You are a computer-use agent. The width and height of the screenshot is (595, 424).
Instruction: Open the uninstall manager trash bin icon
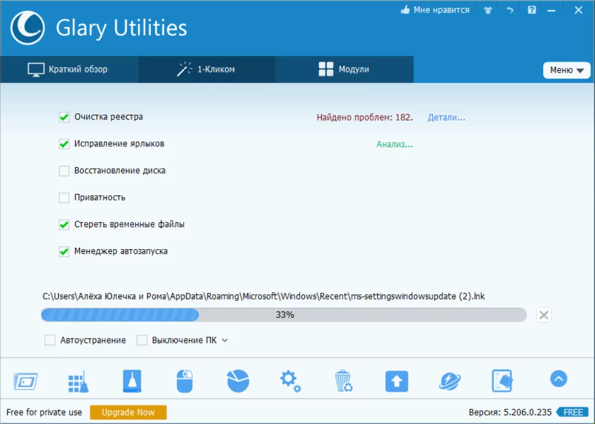coord(343,381)
